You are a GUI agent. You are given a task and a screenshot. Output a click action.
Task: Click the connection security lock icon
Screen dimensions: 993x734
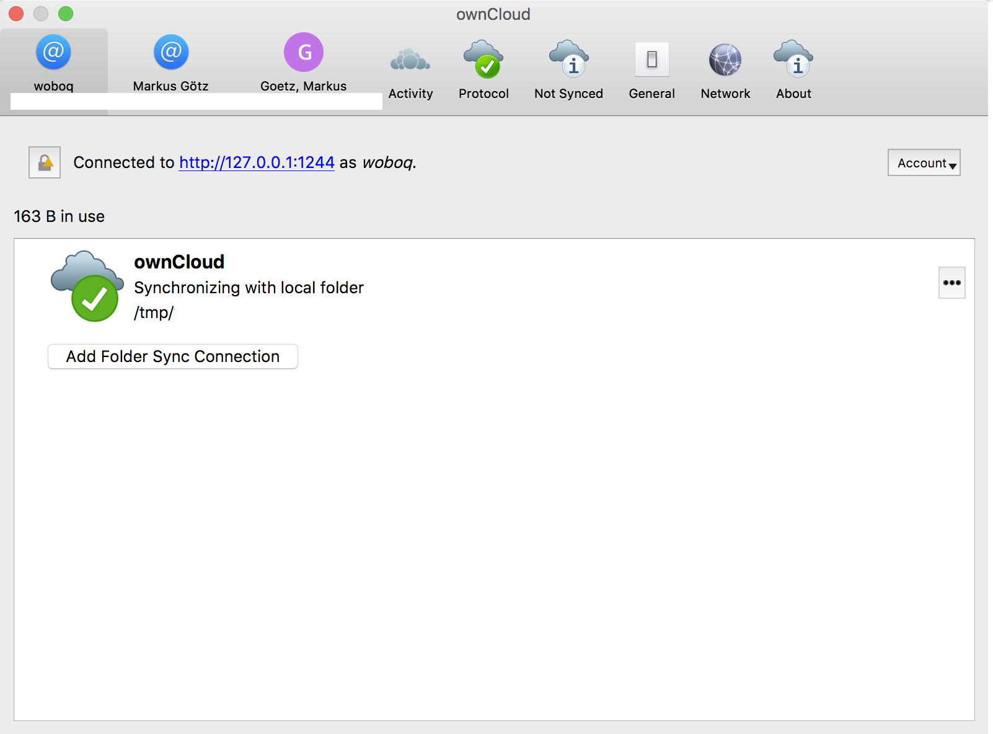(45, 162)
